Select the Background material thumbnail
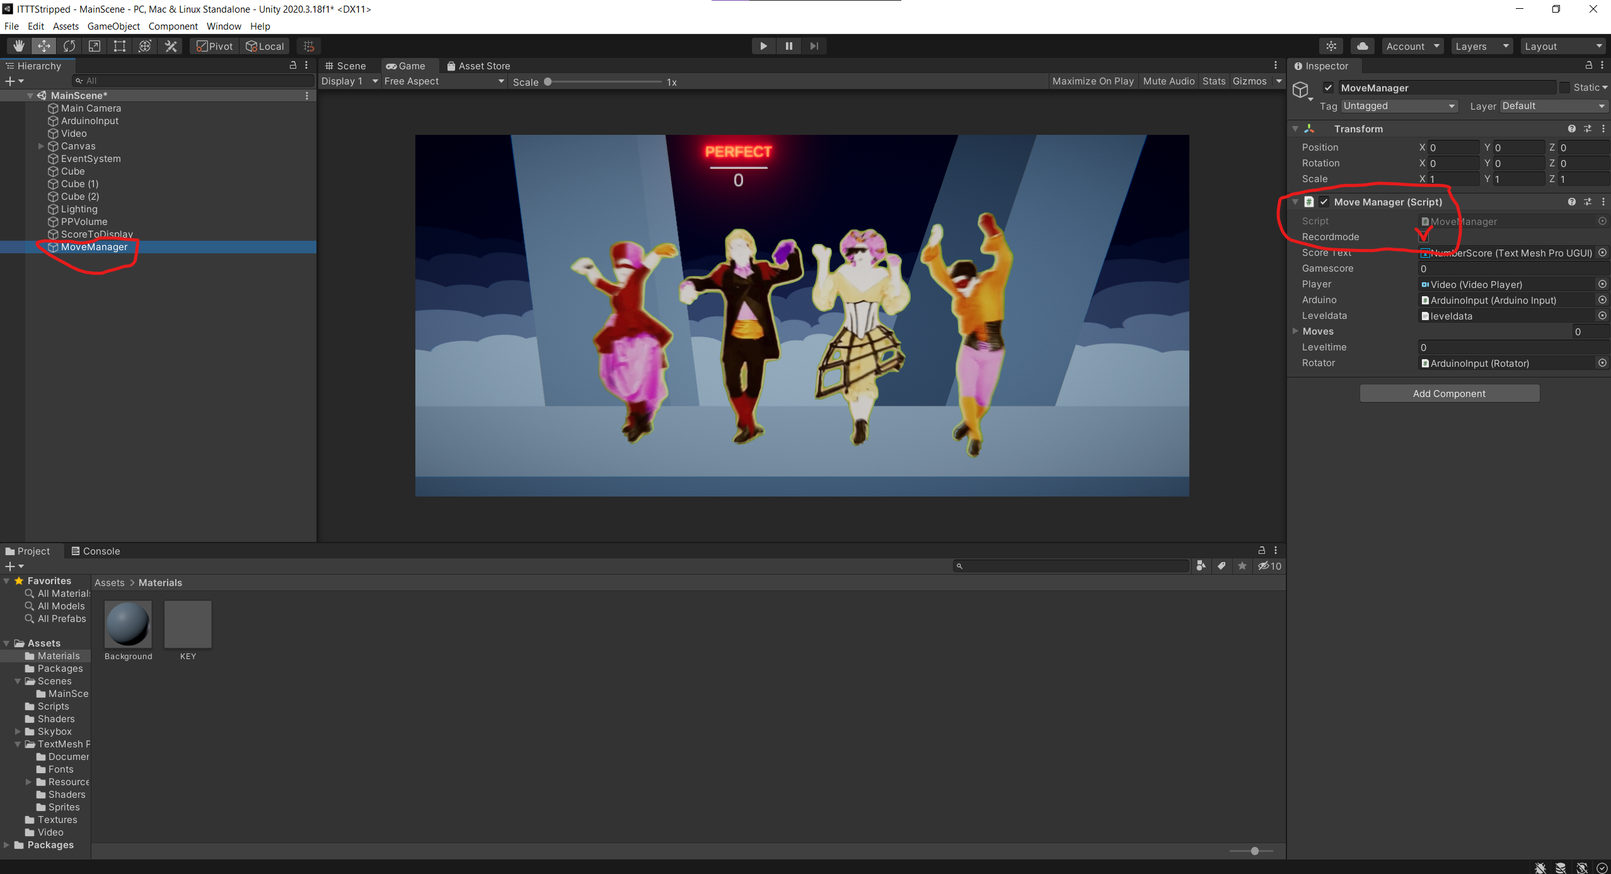Screen dimensions: 1611x874 click(x=128, y=624)
